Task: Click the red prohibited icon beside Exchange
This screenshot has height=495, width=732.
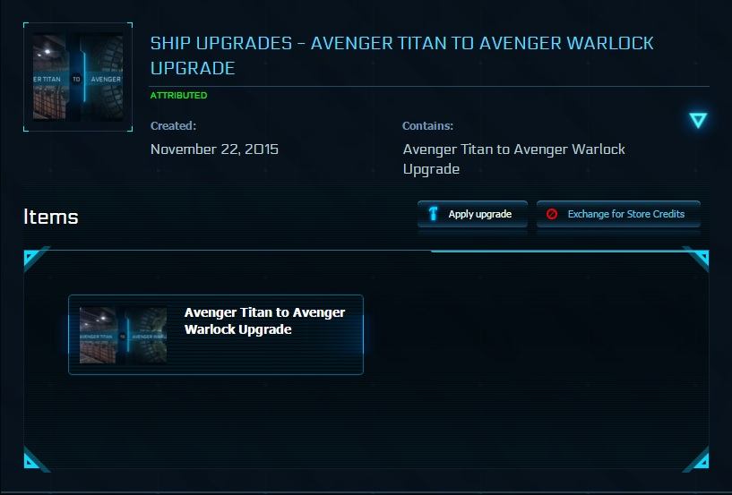Action: (552, 214)
